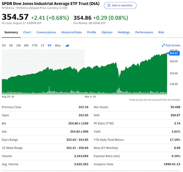Select the Summary tab
The image size is (183, 172).
pos(11,32)
